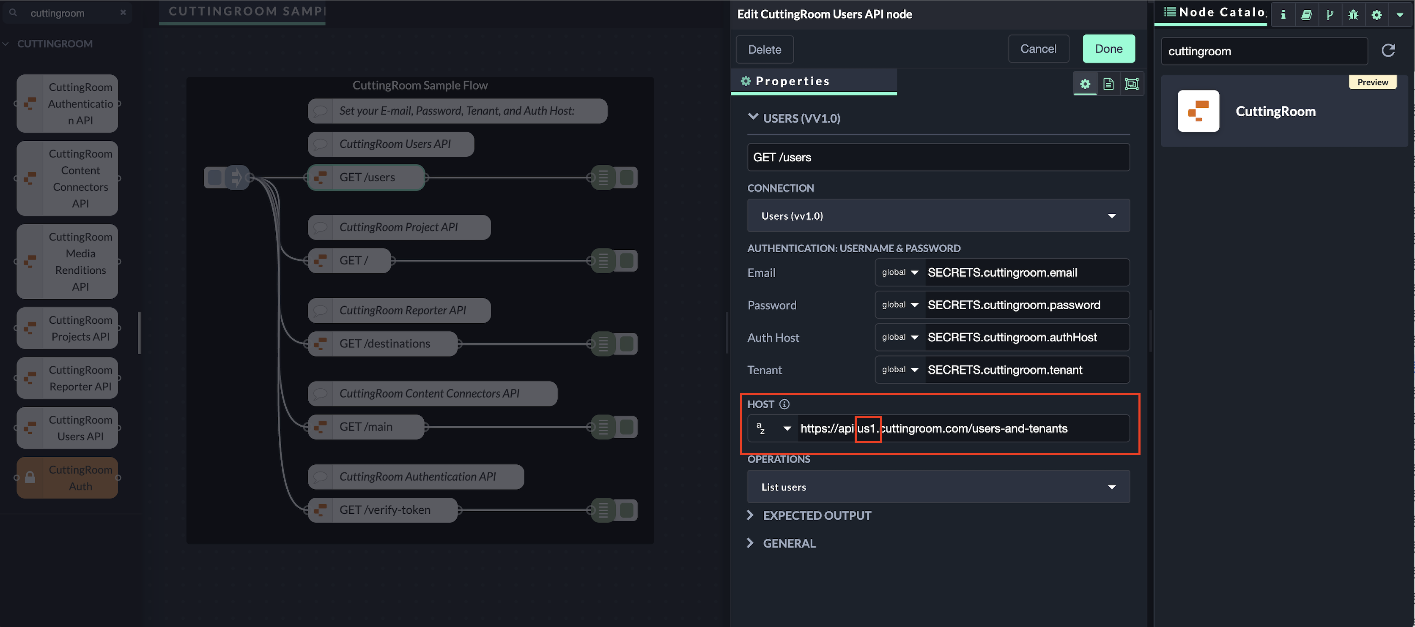Open the node description document icon
Viewport: 1415px width, 627px height.
[1108, 84]
